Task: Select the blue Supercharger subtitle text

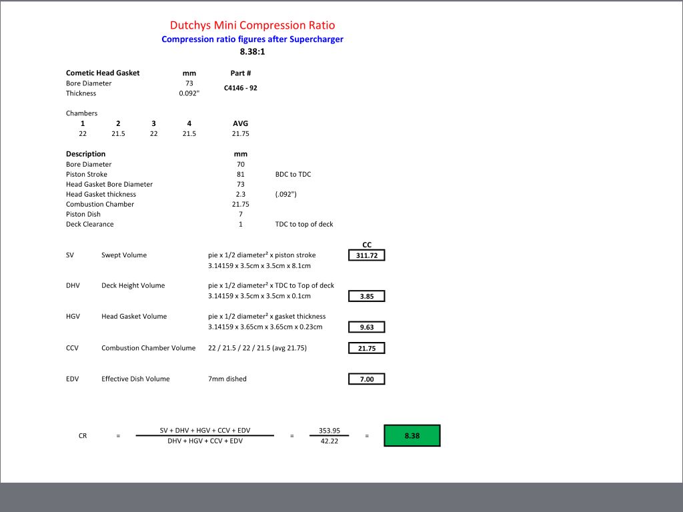Action: pyautogui.click(x=252, y=39)
